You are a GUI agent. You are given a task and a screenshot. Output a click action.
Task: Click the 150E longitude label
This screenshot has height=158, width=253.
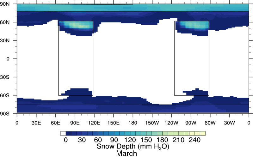(x=114, y=123)
